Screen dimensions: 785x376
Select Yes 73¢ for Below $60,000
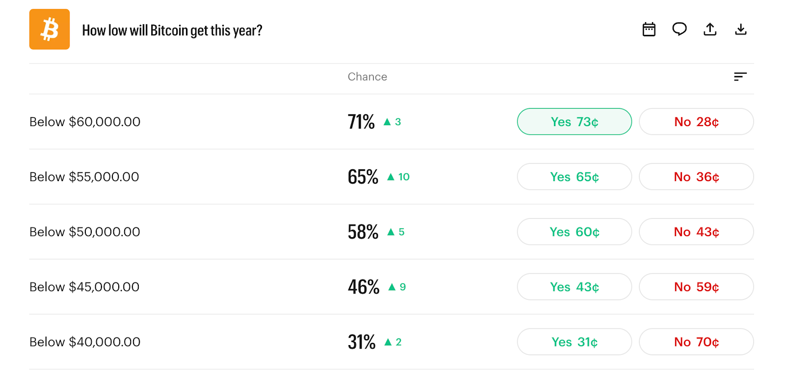574,122
